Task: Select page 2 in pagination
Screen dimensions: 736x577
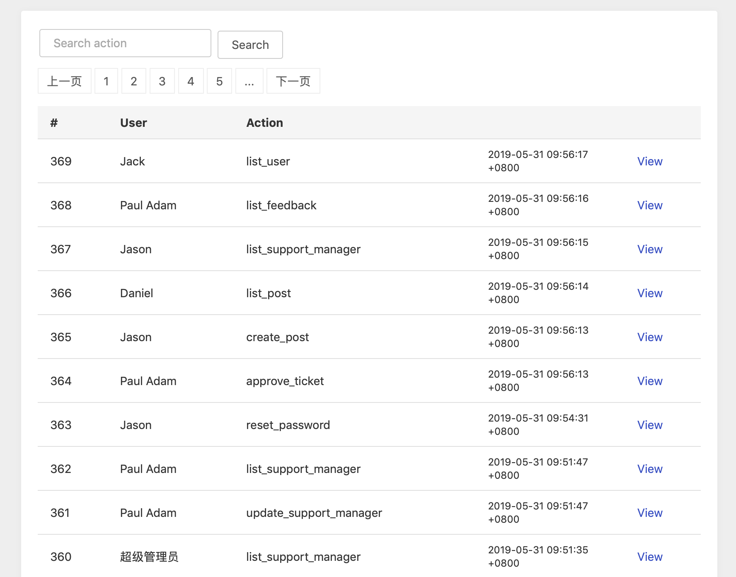Action: (134, 81)
